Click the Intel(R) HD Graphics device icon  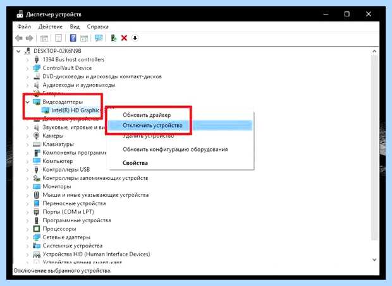tap(46, 110)
